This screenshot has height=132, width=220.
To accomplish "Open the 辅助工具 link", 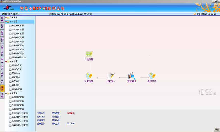I will 56,124.
